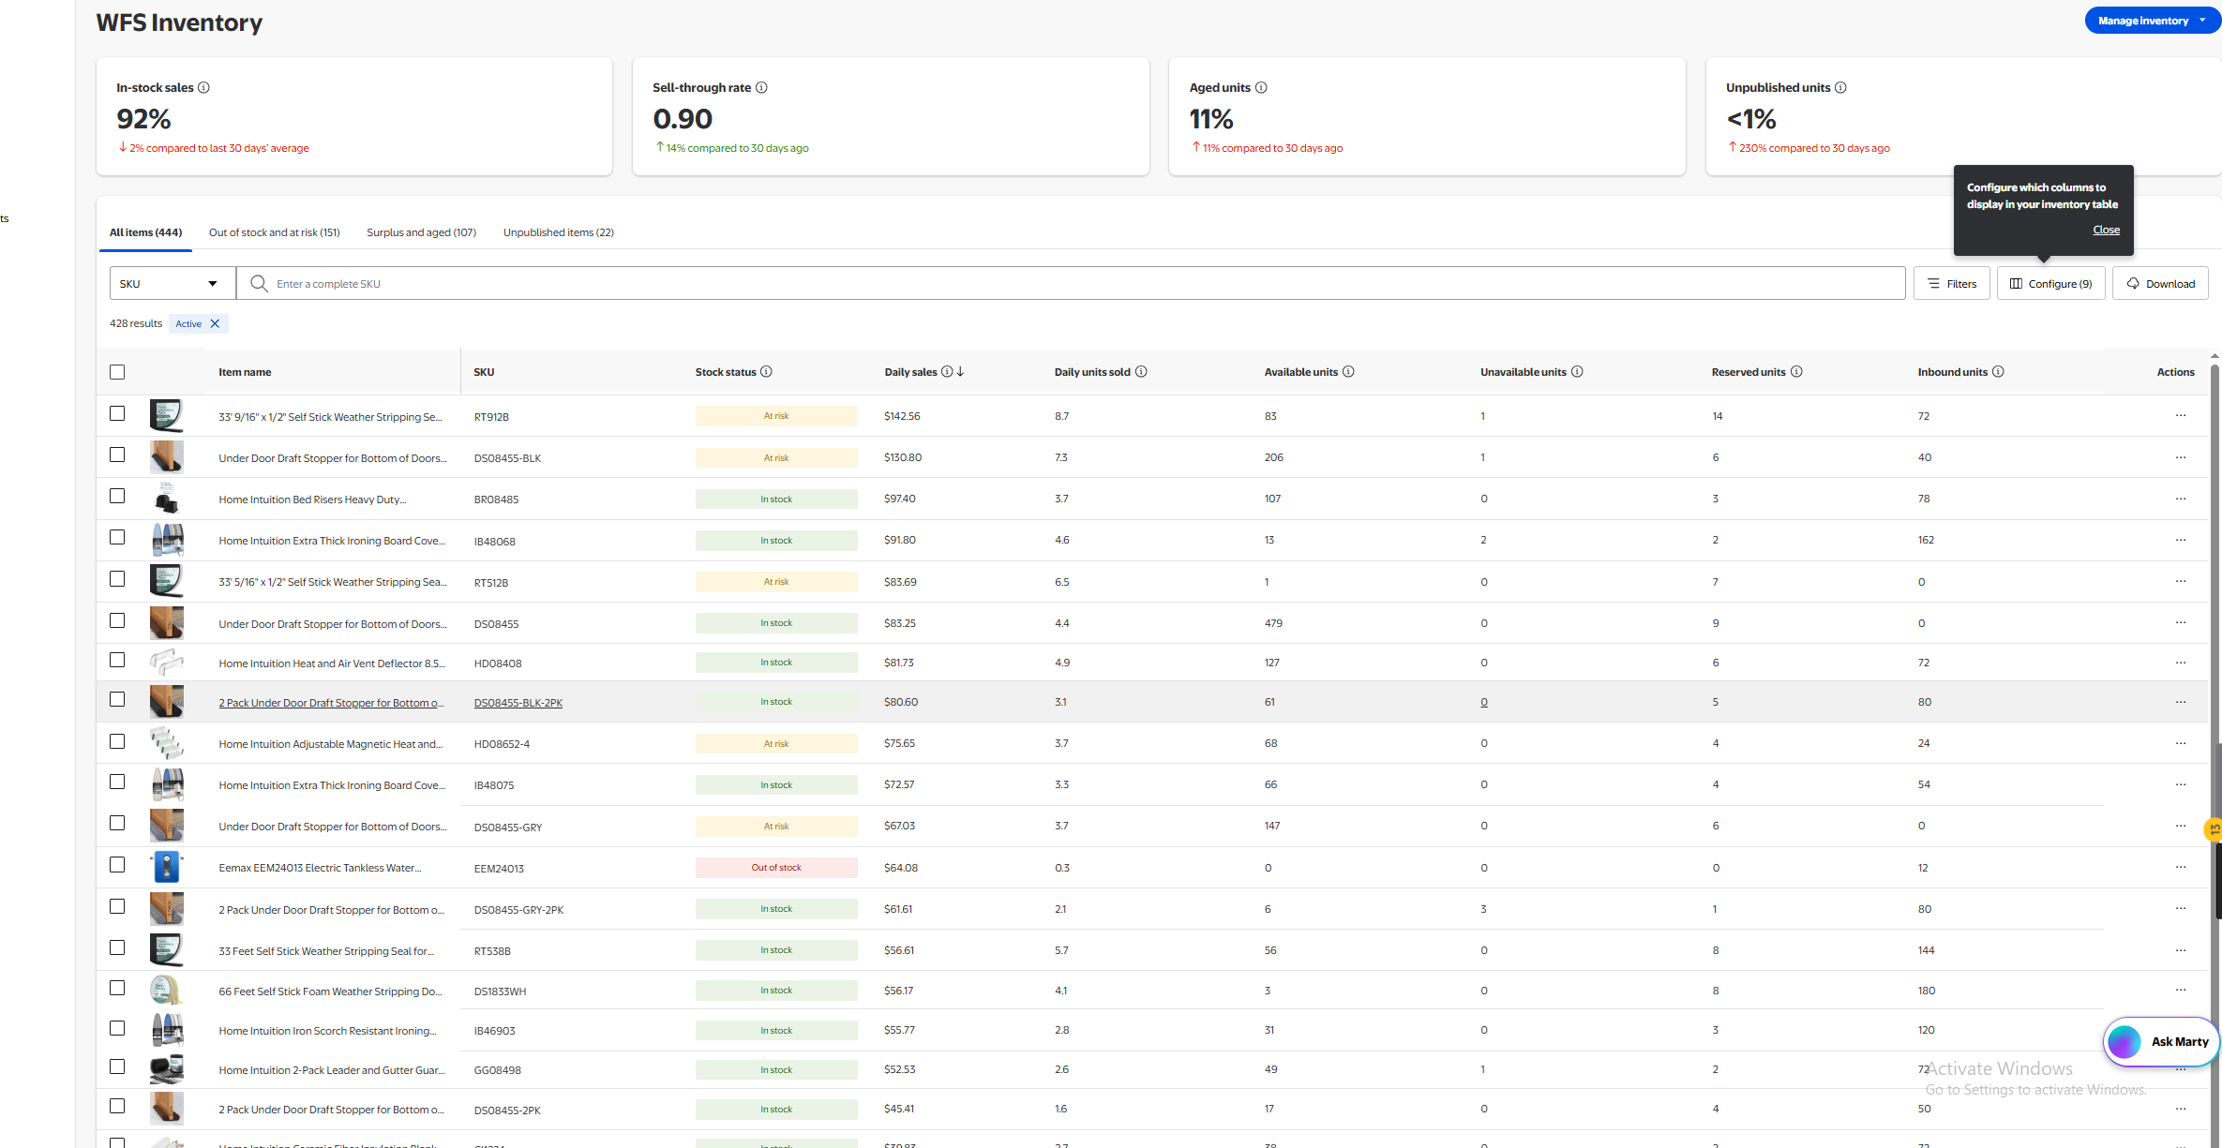Screen dimensions: 2222x1148
Task: Click the Daily sales info icon
Action: (947, 372)
